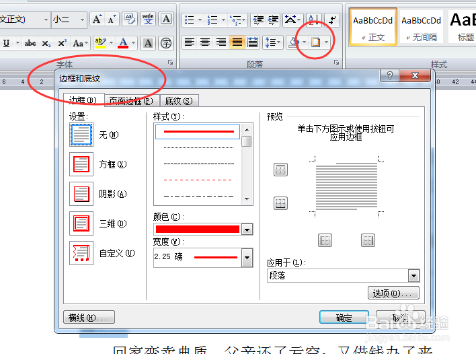Toggle the Character Shading icon
The width and height of the screenshot is (476, 354).
[x=148, y=43]
